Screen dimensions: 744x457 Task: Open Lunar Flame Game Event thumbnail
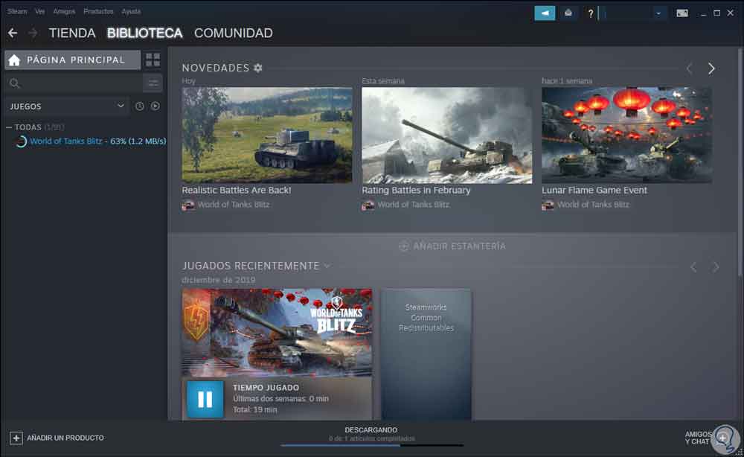click(626, 135)
